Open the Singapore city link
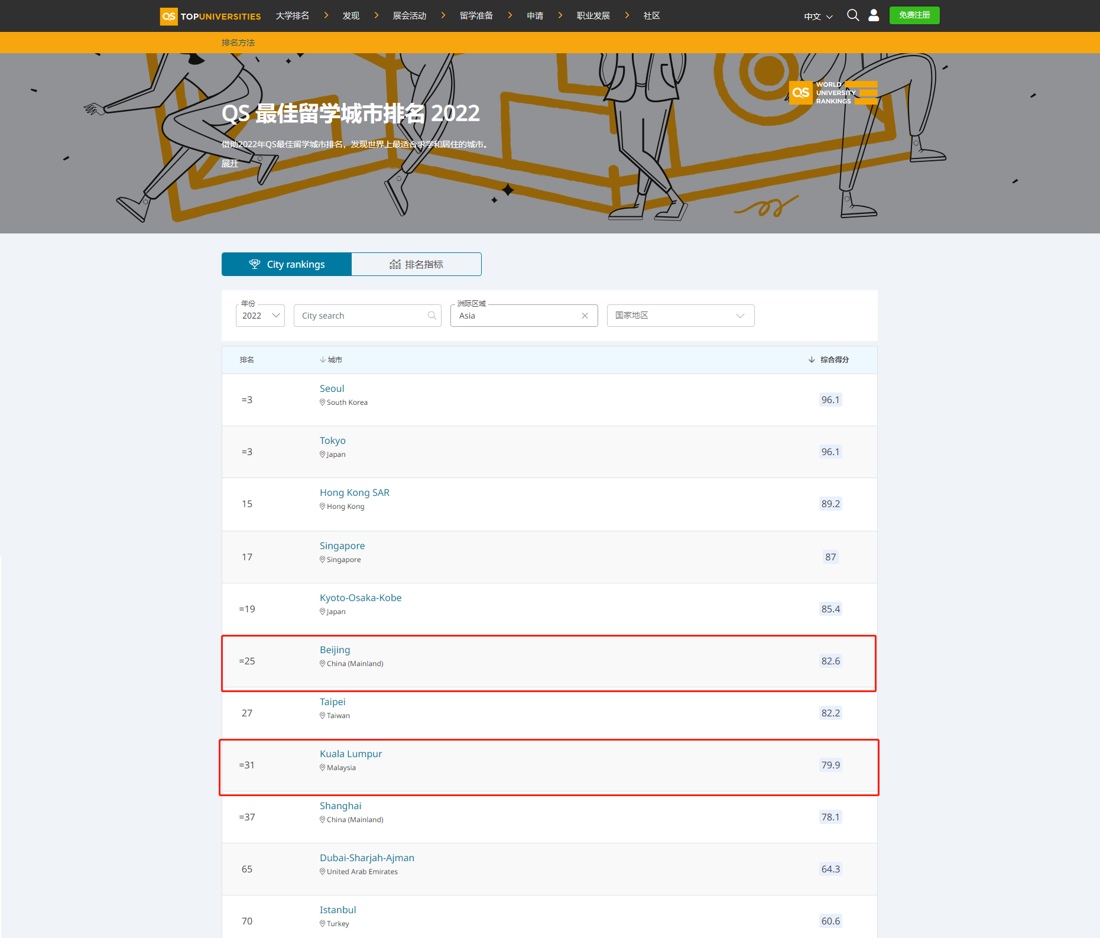This screenshot has height=938, width=1100. (x=342, y=546)
